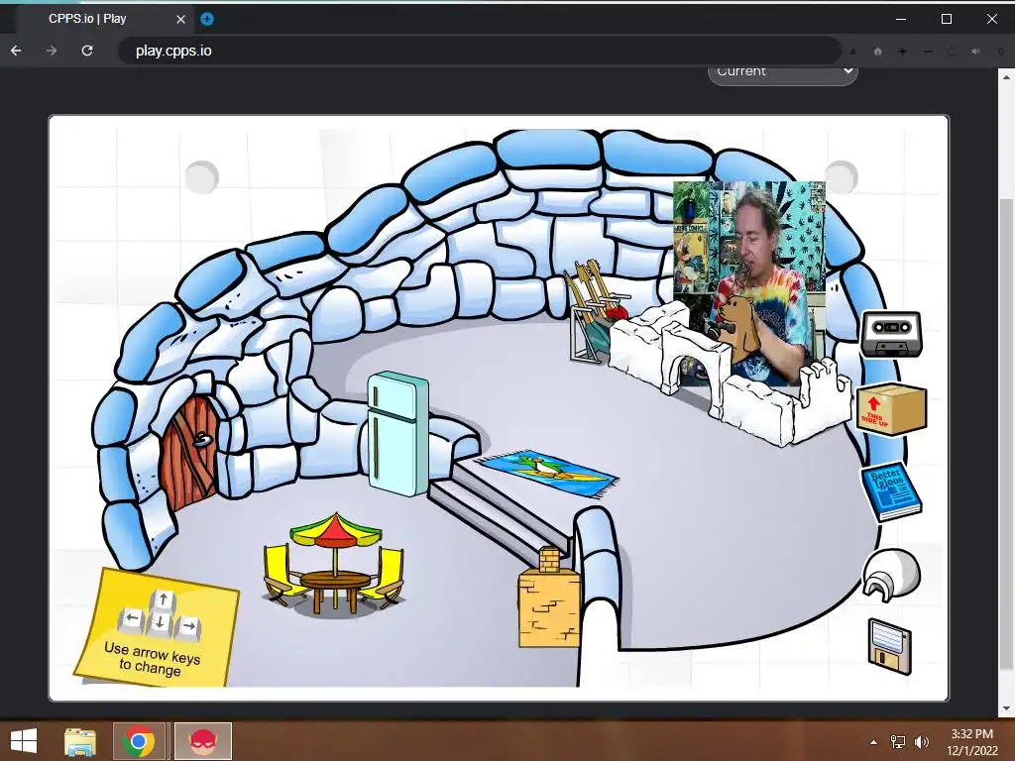Select the umbrella table with yellow chairs

(x=334, y=564)
